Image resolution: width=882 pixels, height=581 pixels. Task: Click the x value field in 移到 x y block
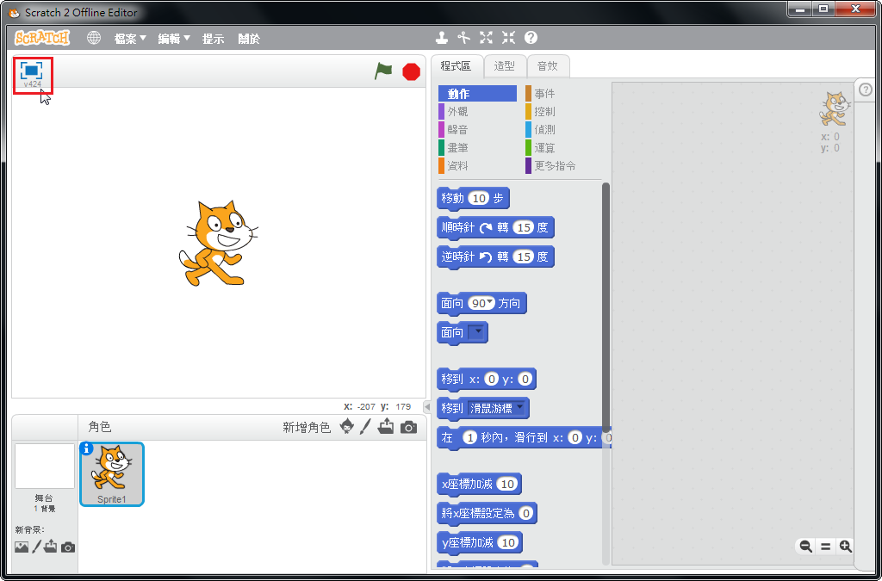point(492,380)
